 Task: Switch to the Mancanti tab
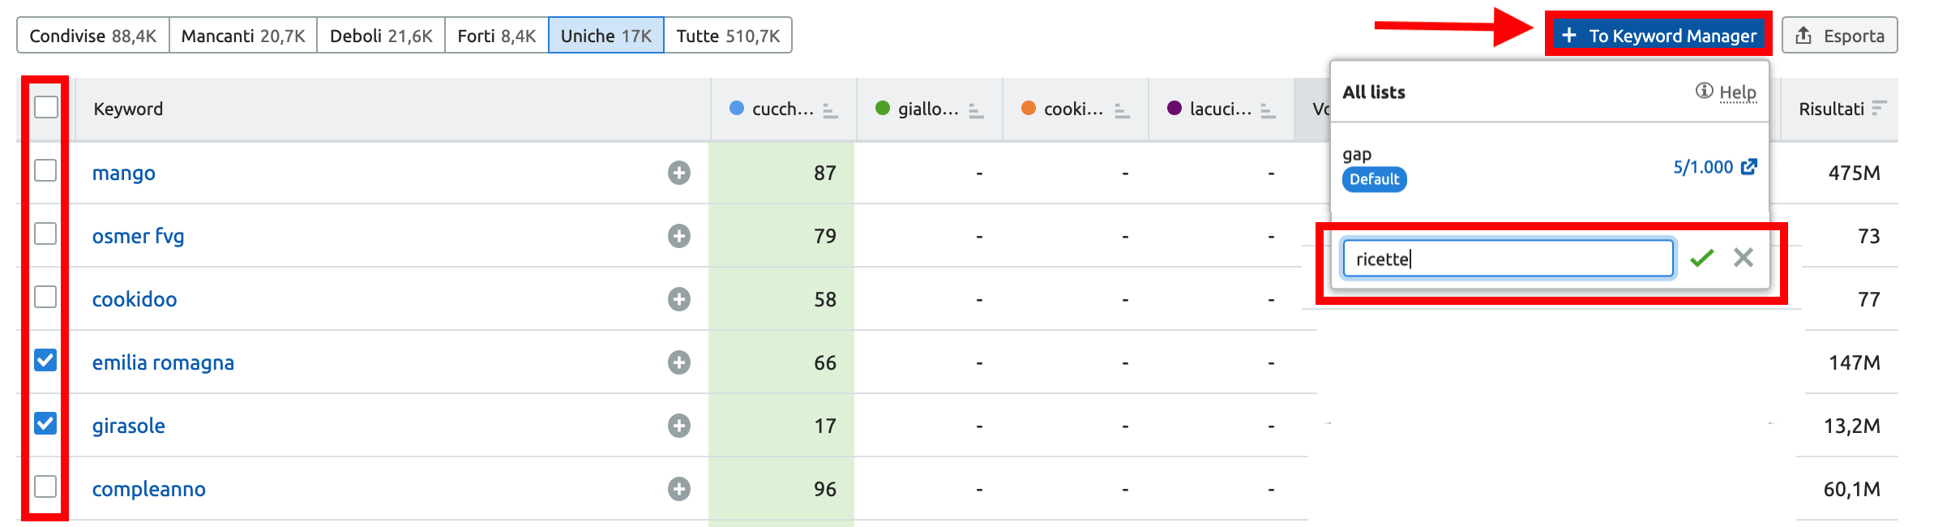(243, 36)
